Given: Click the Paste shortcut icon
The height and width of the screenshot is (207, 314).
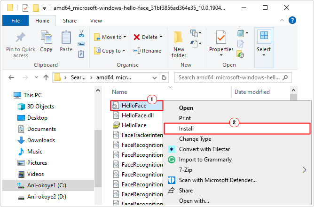Looking at the screenshot, I should click(81, 54).
